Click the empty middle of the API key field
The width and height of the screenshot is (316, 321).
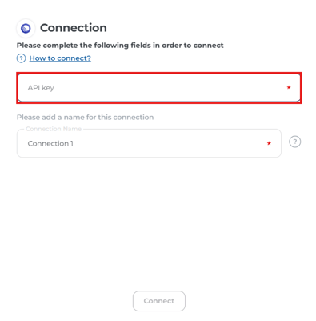(166, 88)
